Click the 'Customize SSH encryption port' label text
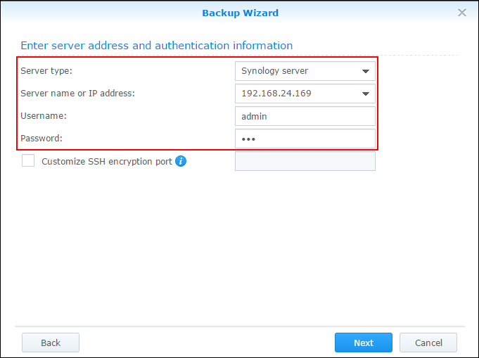 [x=107, y=161]
